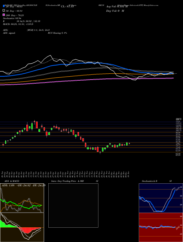Click the MACD histogram panel
The height and width of the screenshot is (242, 183).
coord(22,227)
